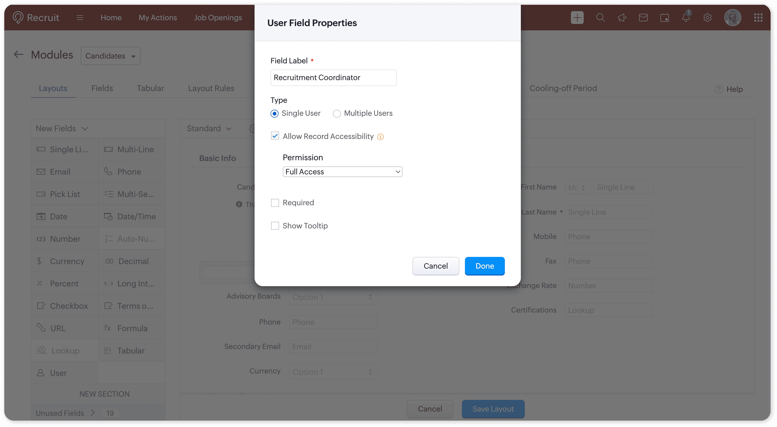
Task: Click the quick-create plus icon
Action: click(x=577, y=18)
